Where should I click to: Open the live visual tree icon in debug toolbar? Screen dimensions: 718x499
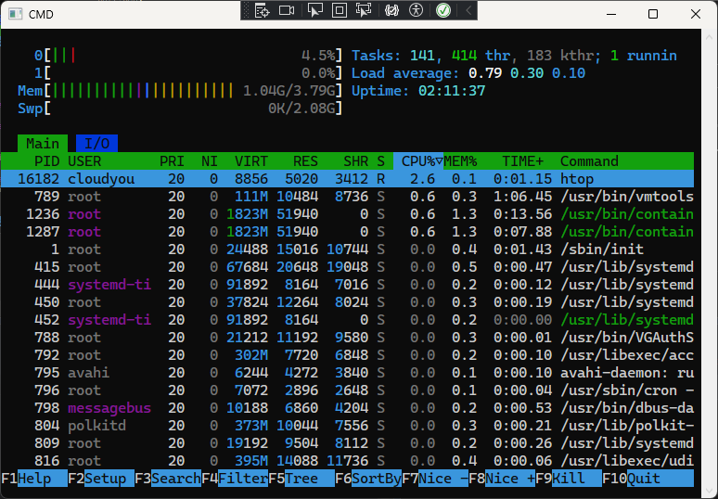(263, 10)
